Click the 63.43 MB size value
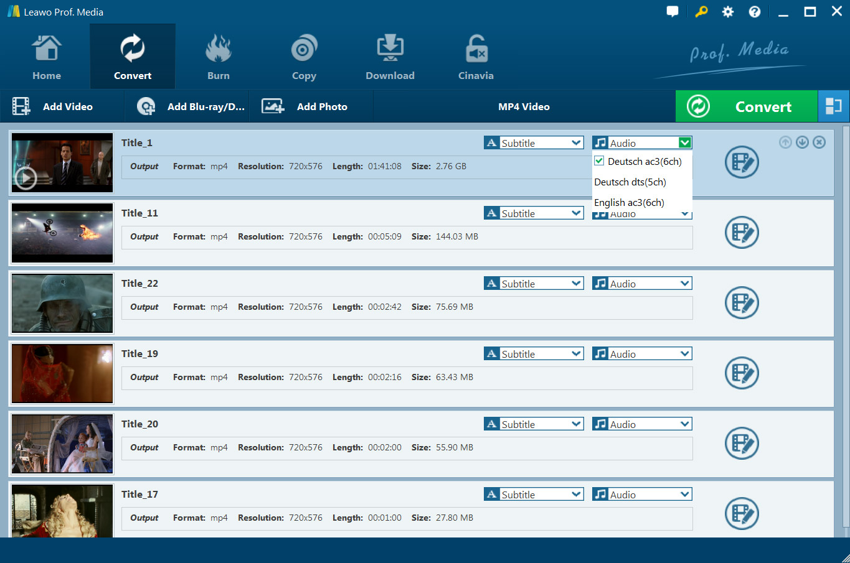The height and width of the screenshot is (563, 850). [455, 377]
